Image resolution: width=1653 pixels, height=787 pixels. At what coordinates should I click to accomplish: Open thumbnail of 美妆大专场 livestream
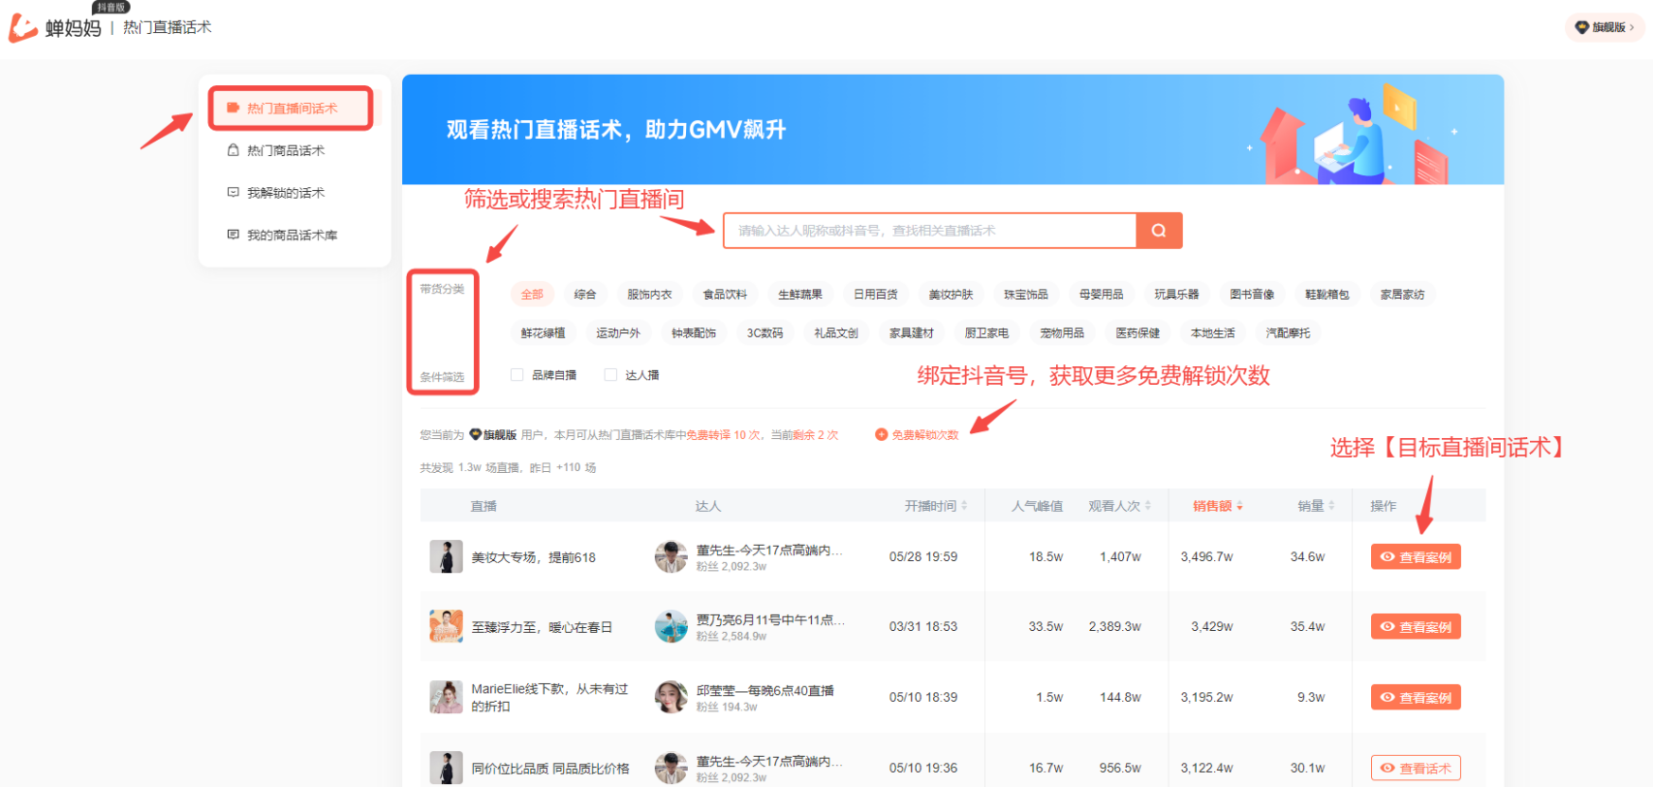pos(446,556)
